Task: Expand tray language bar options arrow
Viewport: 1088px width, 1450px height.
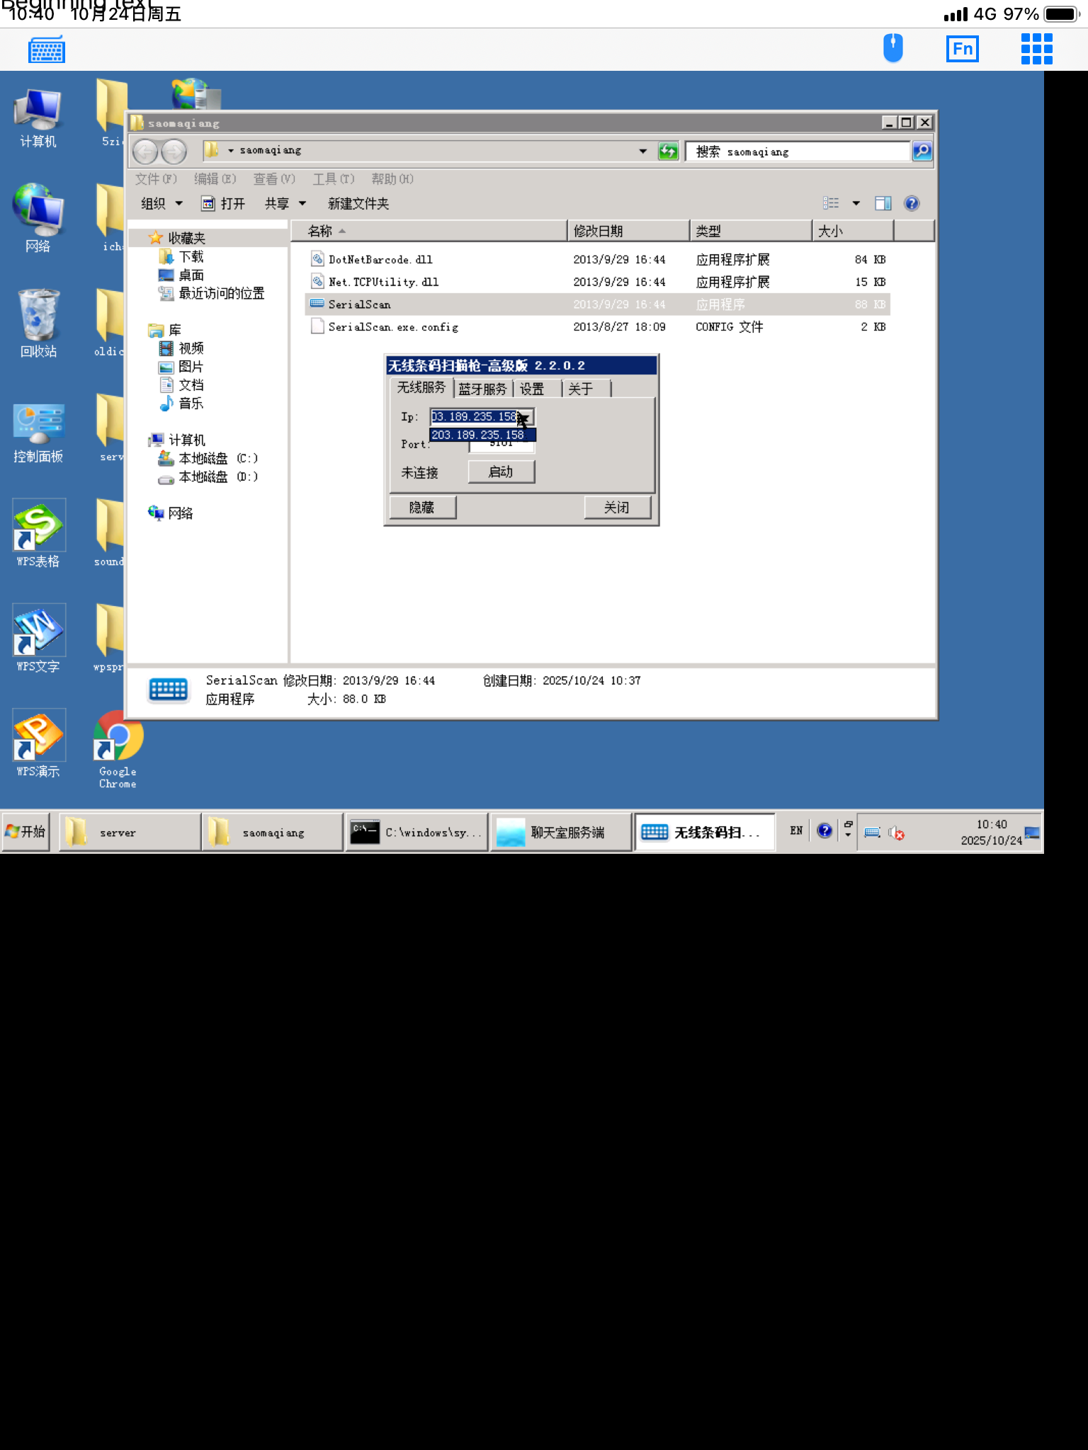Action: click(x=848, y=835)
